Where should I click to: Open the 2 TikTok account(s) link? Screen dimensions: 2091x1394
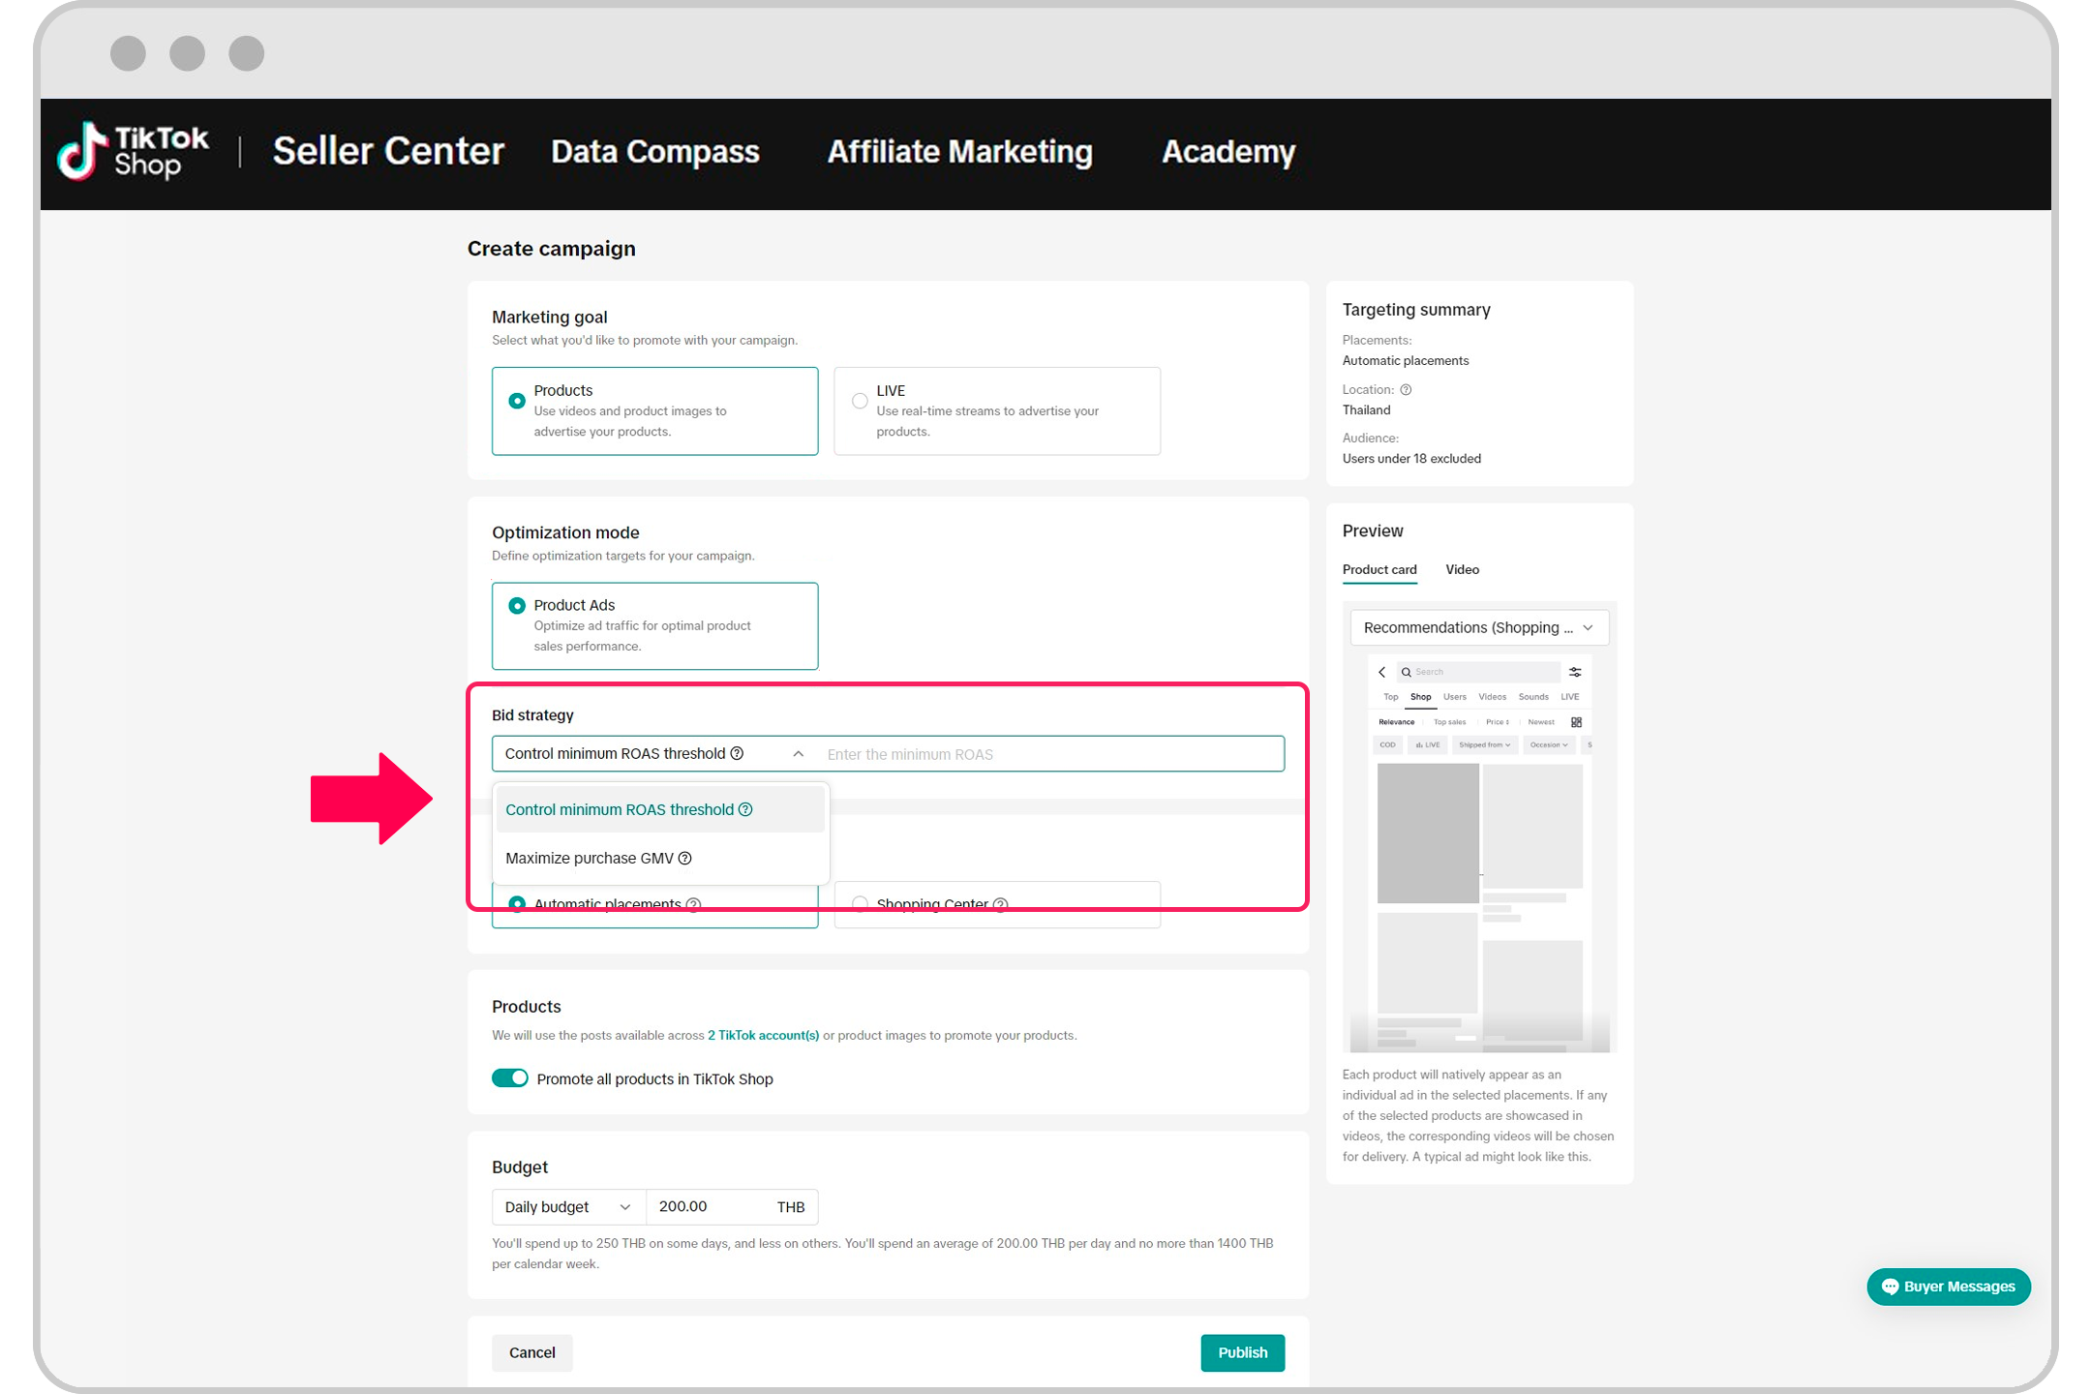pos(763,1036)
